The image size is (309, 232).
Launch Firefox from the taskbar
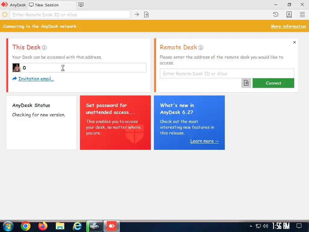43,226
